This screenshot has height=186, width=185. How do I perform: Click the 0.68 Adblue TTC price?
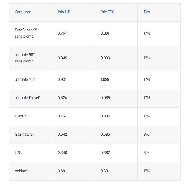[x=104, y=171]
